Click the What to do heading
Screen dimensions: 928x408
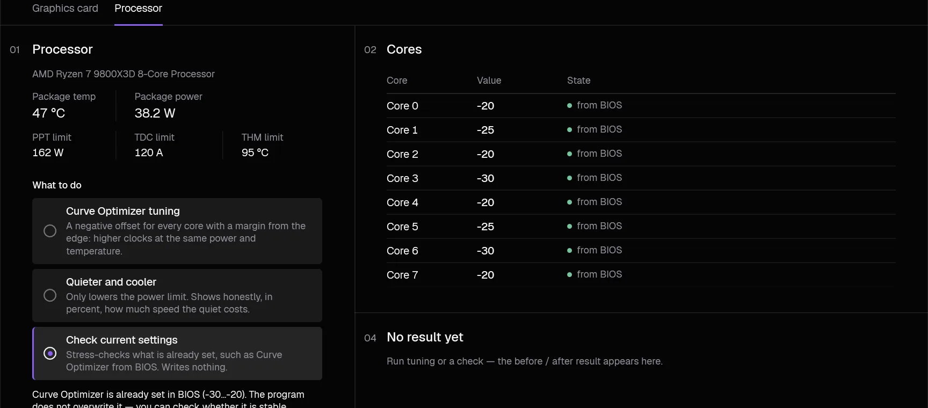57,185
